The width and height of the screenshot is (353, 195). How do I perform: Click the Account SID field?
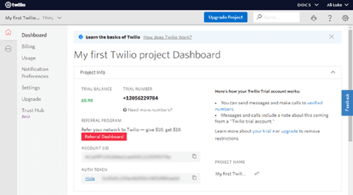point(141,157)
